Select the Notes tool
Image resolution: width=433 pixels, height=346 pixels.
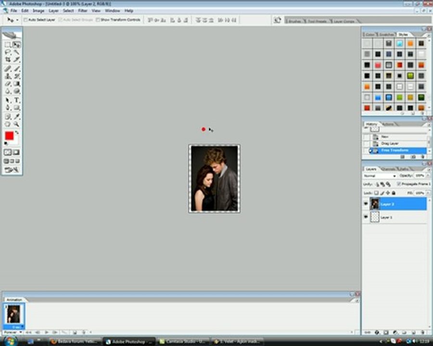8,117
